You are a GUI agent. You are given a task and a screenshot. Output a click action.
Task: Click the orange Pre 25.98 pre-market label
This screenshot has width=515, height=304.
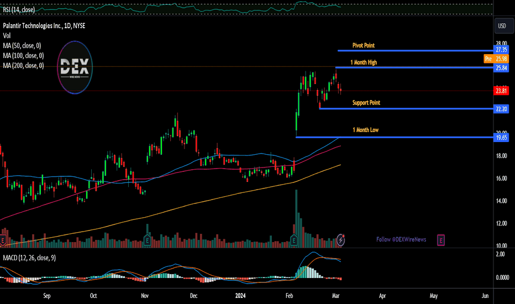click(x=496, y=59)
